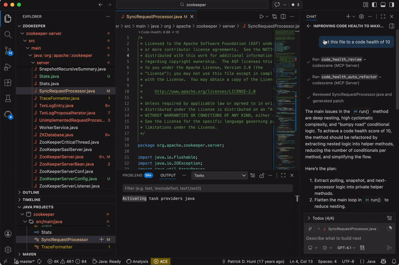Toggle primary side bar layout button
The image size is (399, 265).
[375, 4]
